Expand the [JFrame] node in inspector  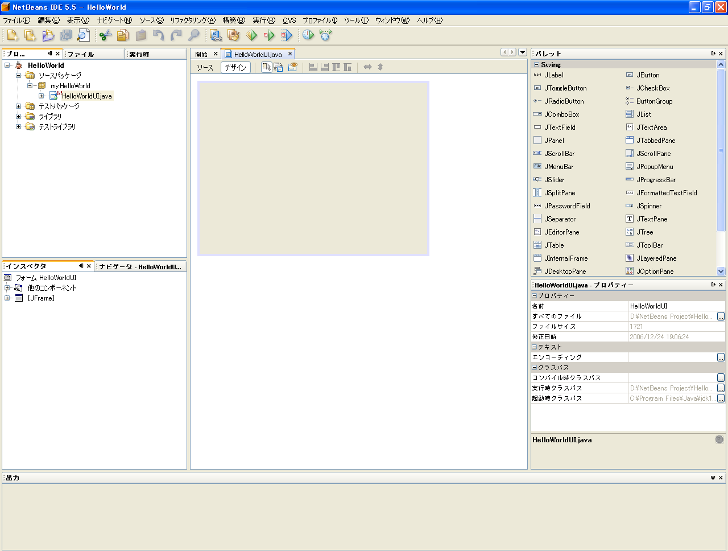[7, 298]
